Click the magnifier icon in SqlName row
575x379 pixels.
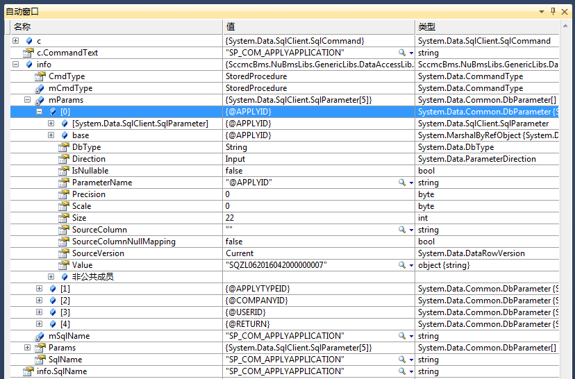tap(402, 360)
